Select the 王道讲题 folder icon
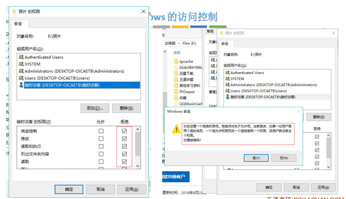Viewport: 346px width, 199px height. pyautogui.click(x=176, y=79)
